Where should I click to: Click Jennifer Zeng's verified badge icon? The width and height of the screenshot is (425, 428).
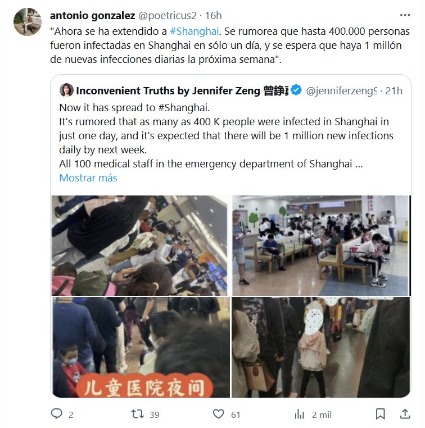click(296, 90)
